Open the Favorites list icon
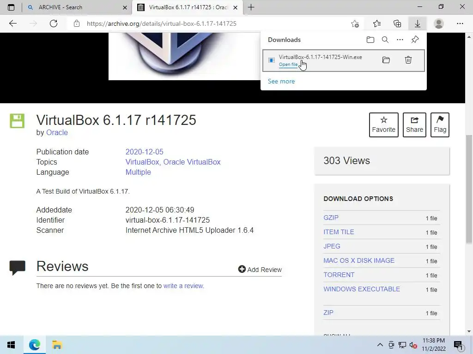 (377, 24)
